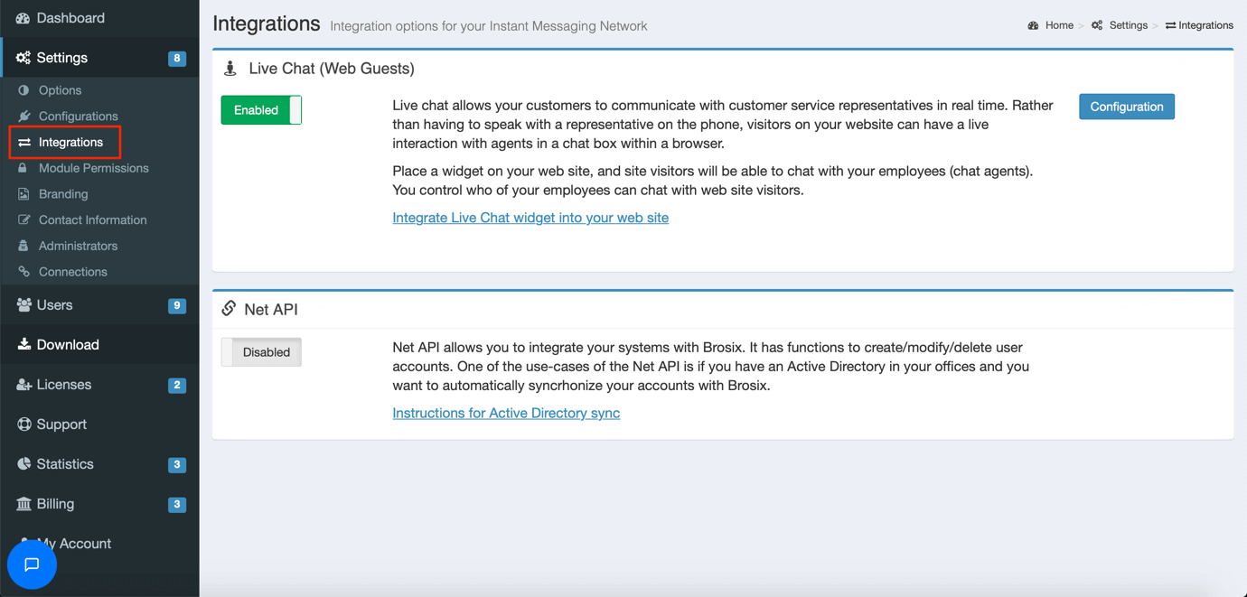Click the blue chat bubble icon
The width and height of the screenshot is (1247, 597).
pyautogui.click(x=32, y=564)
